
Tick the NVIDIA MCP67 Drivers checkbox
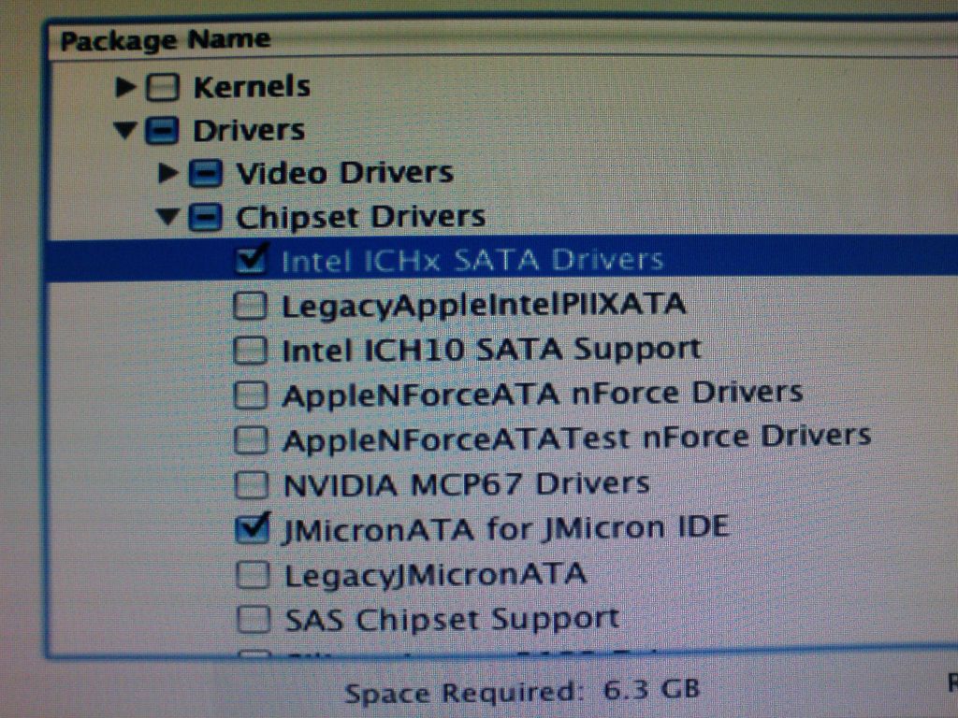pyautogui.click(x=252, y=485)
